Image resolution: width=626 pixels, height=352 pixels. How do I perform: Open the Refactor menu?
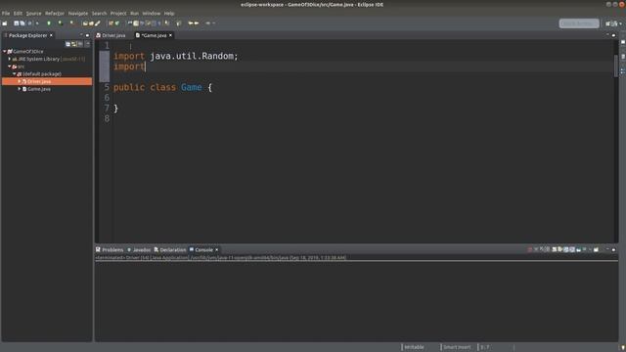pos(55,13)
